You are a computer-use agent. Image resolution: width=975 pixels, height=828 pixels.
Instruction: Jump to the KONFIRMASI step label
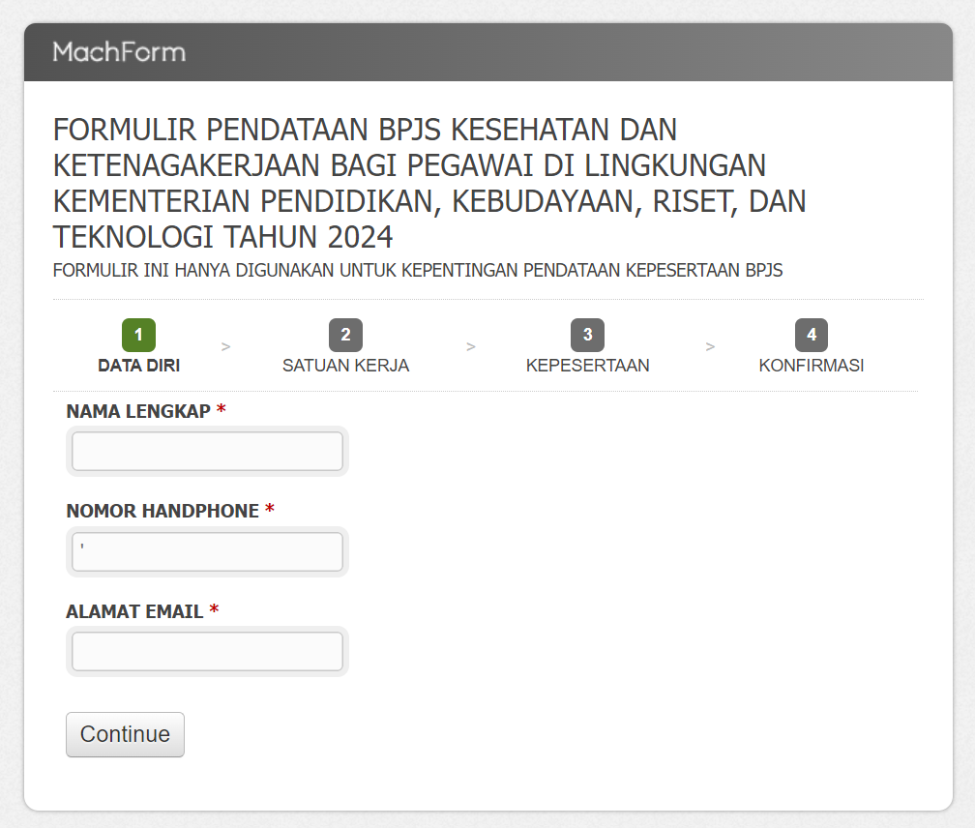811,366
